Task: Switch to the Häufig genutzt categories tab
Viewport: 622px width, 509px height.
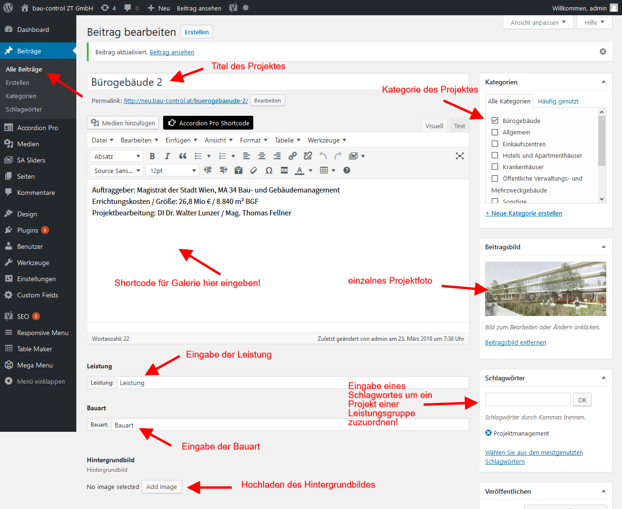Action: (558, 101)
